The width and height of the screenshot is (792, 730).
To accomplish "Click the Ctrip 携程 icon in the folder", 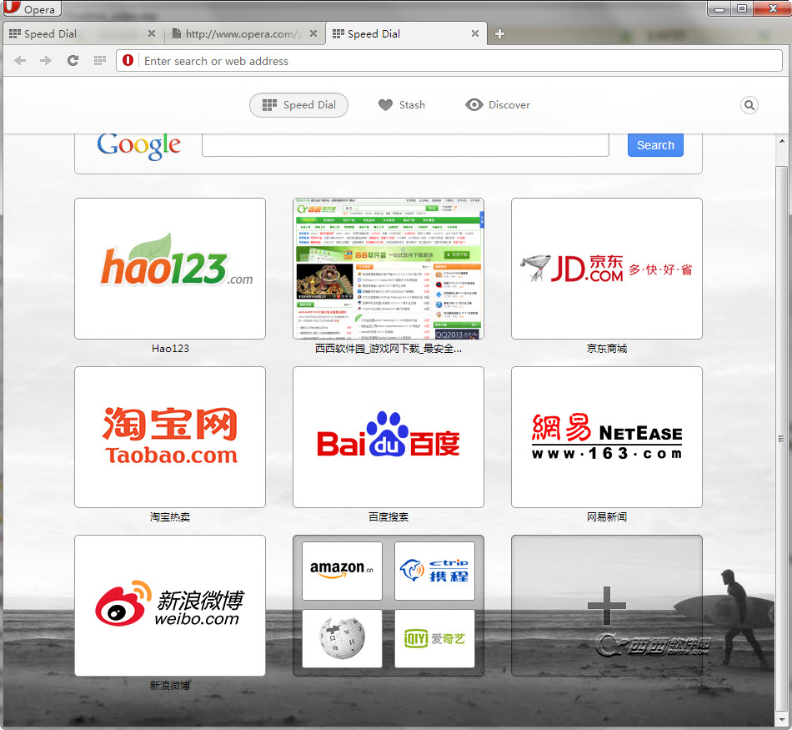I will (434, 571).
